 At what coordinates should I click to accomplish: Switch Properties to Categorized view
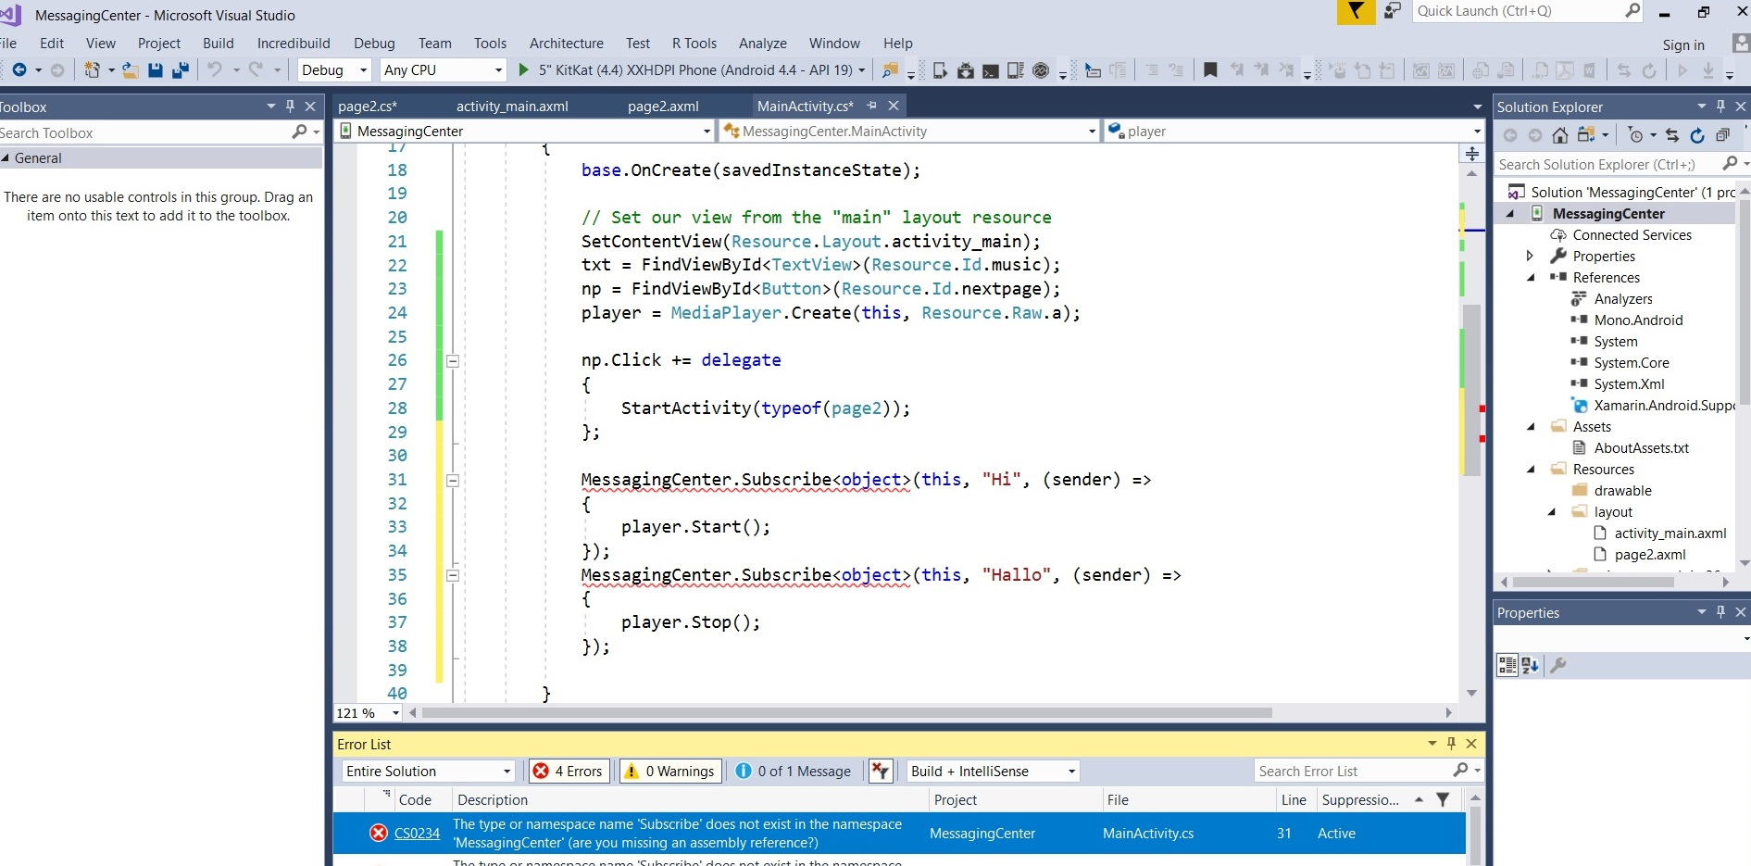1507,665
